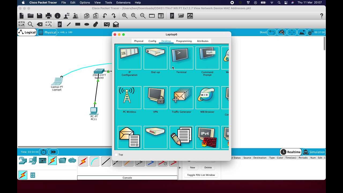The width and height of the screenshot is (343, 193).
Task: Click New scenario button
Action: click(192, 168)
